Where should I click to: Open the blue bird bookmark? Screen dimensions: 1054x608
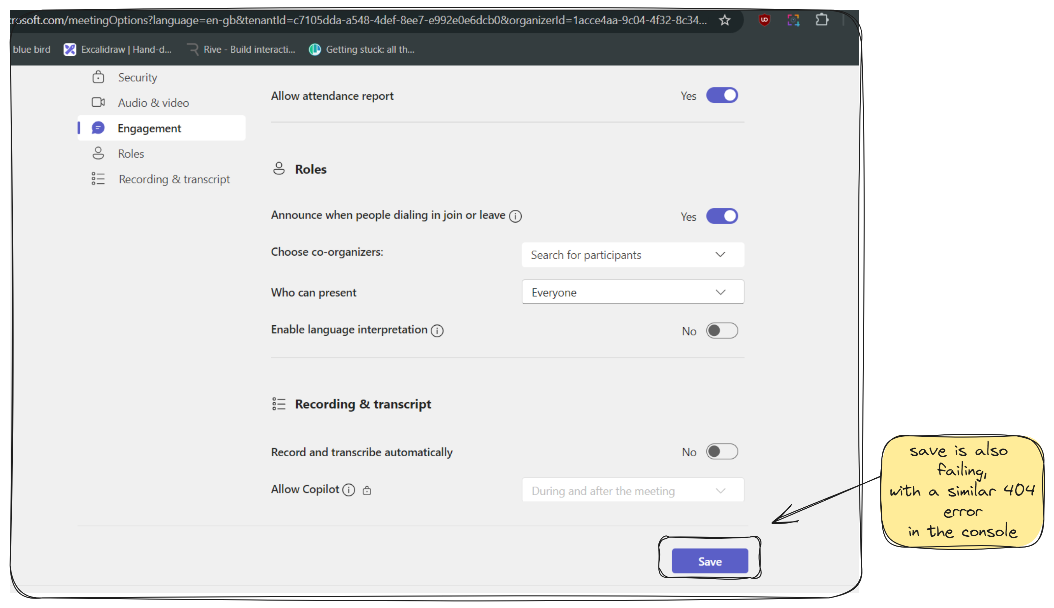pyautogui.click(x=31, y=49)
